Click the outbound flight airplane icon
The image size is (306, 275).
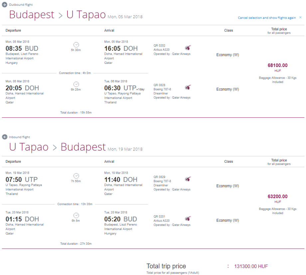point(5,5)
